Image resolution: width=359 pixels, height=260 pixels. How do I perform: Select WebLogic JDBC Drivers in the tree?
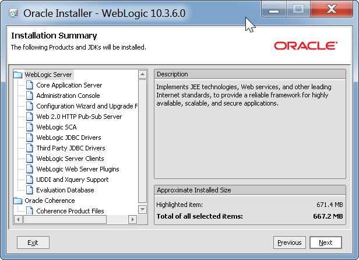(x=69, y=138)
